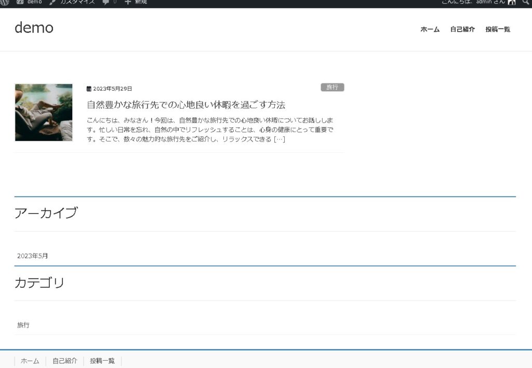Click the 新規 plus icon to add new content
532x368 pixels.
(x=128, y=2)
